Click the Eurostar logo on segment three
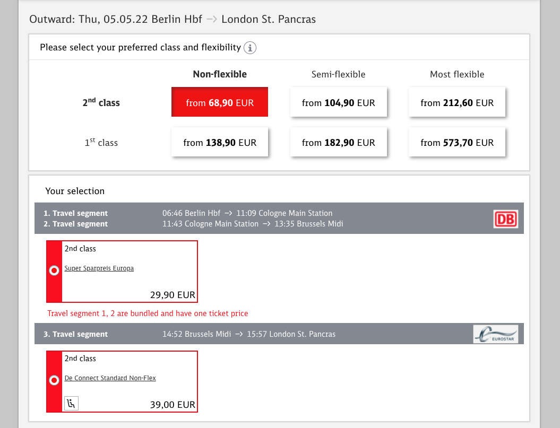Screen dimensions: 560x428 [495, 334]
